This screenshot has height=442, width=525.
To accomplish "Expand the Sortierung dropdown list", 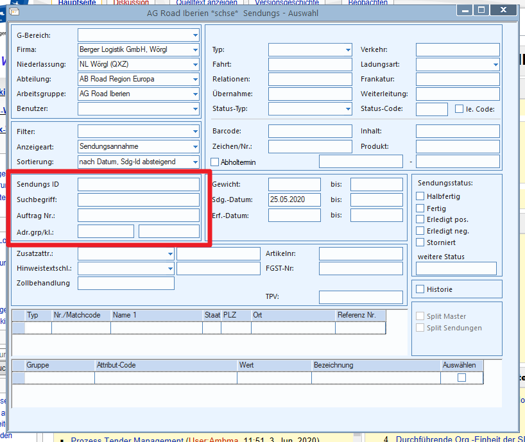I will click(x=195, y=162).
